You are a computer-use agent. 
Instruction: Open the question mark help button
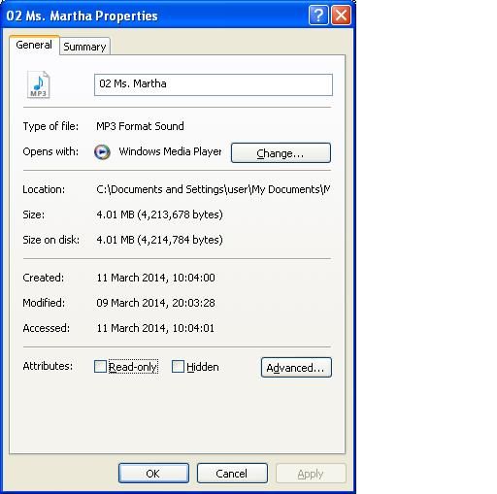[x=318, y=16]
